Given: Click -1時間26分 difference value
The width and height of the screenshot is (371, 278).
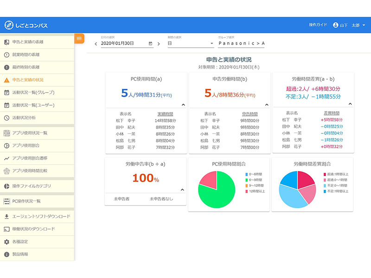Looking at the screenshot, I should point(332,140).
